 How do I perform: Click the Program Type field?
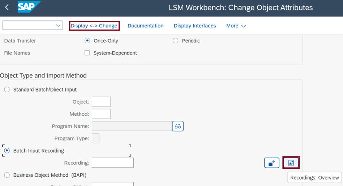coord(95,138)
